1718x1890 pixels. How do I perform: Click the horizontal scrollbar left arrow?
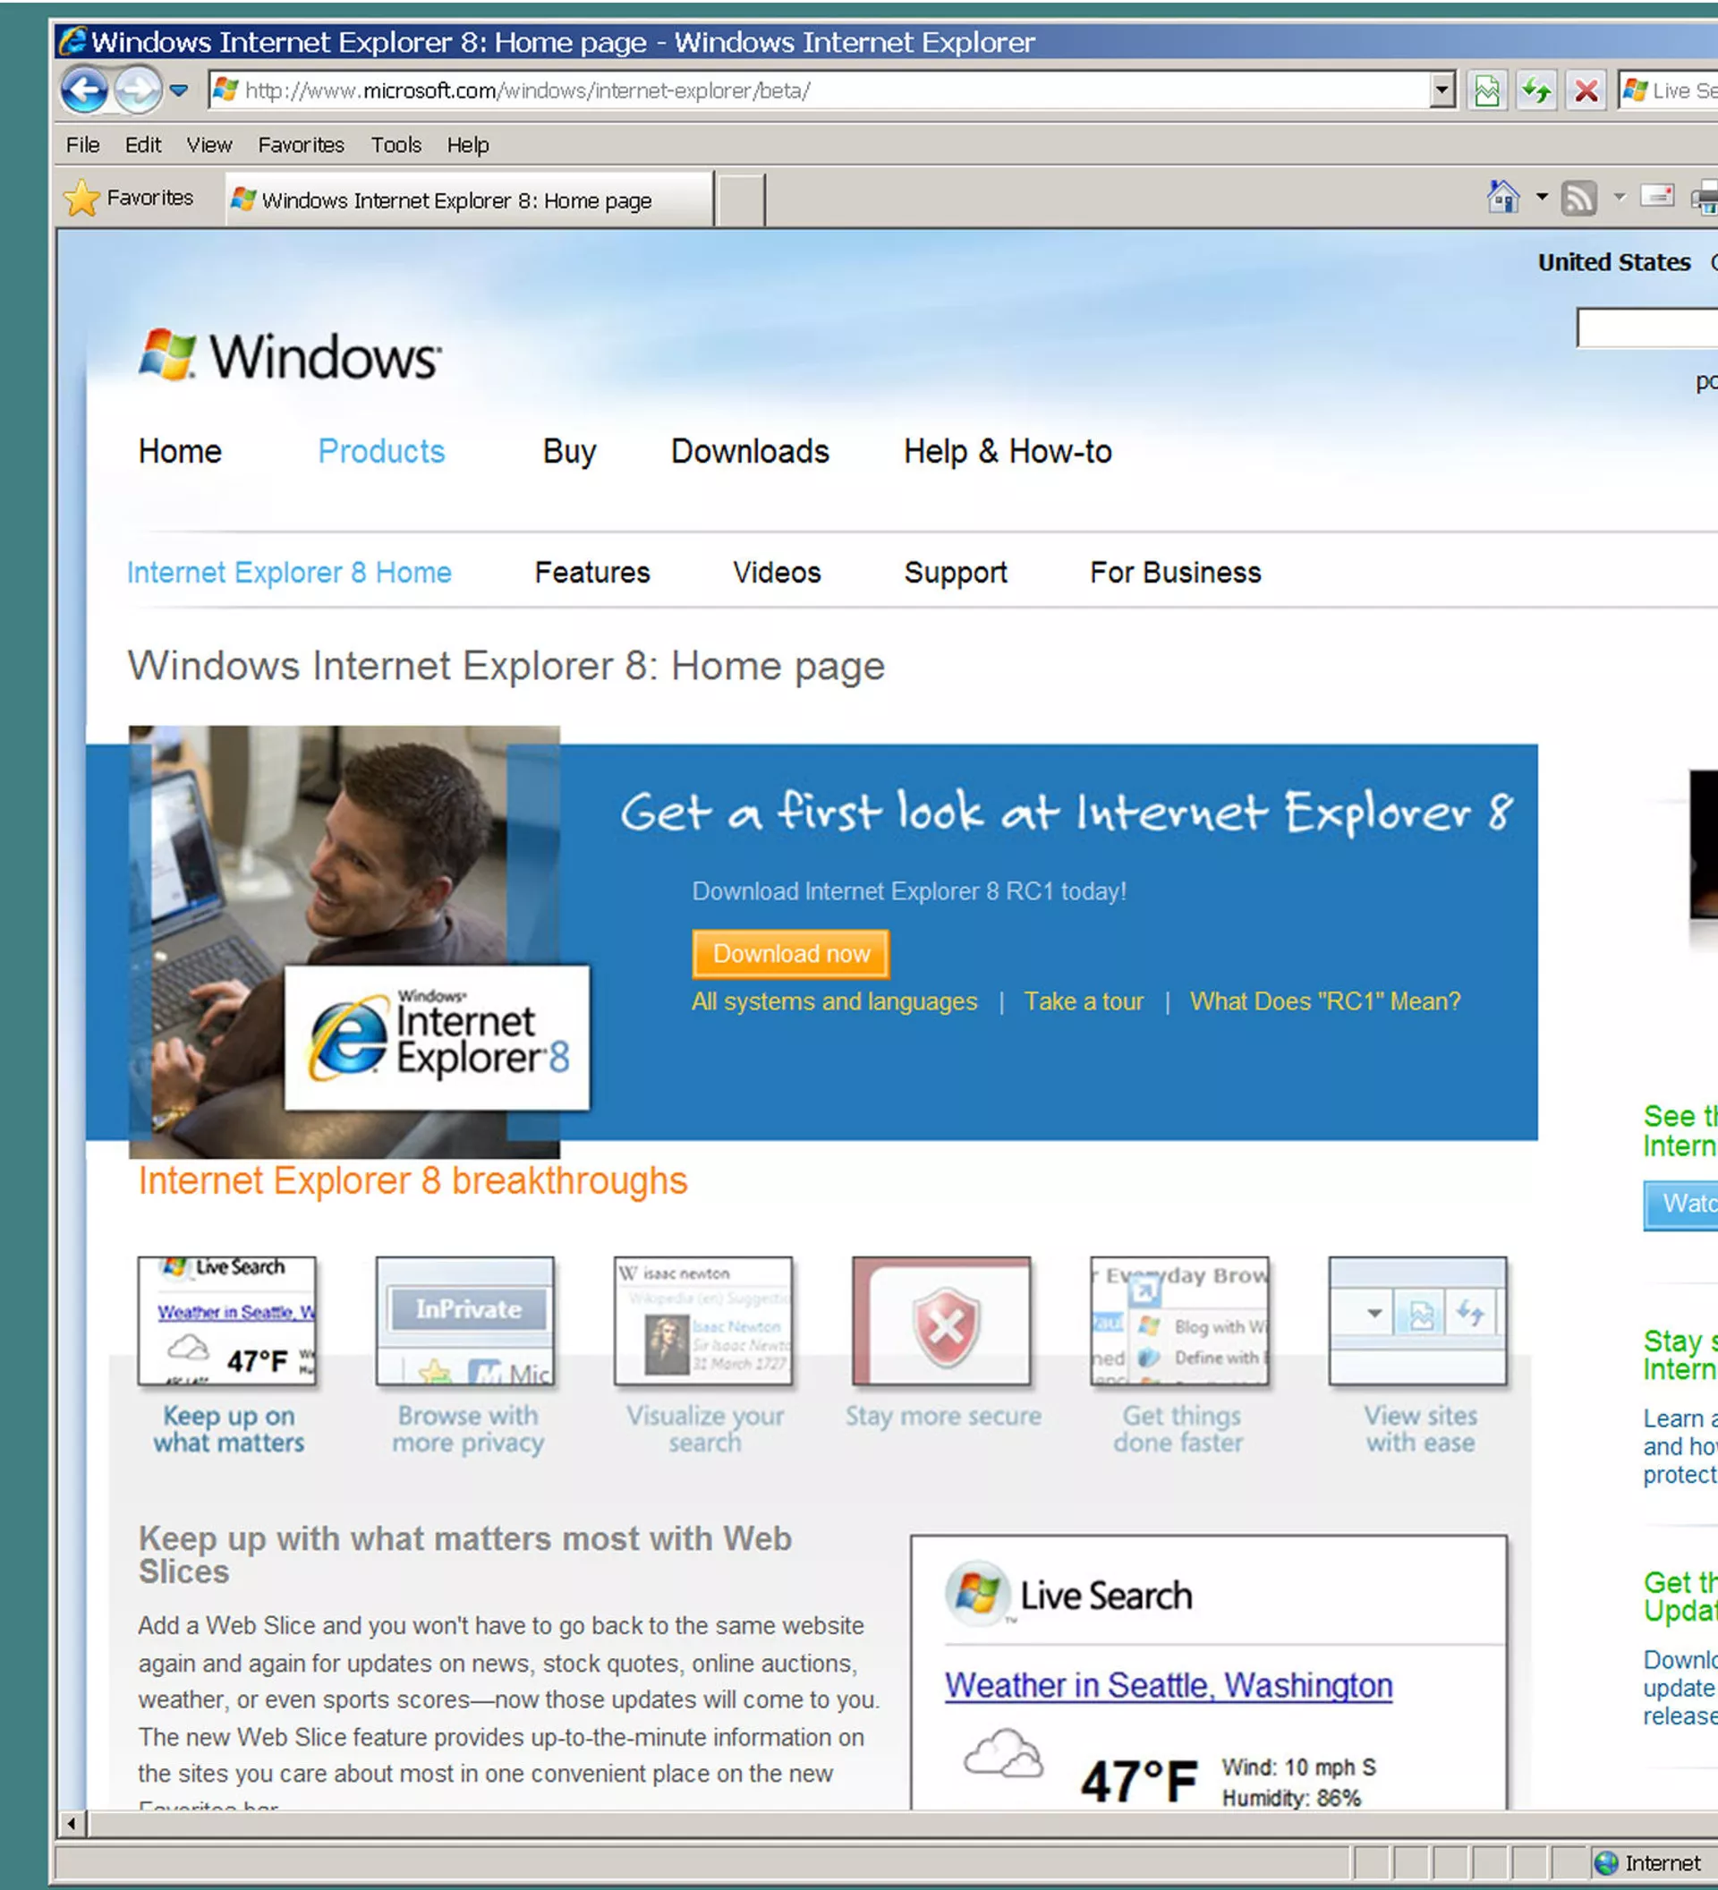[72, 1824]
